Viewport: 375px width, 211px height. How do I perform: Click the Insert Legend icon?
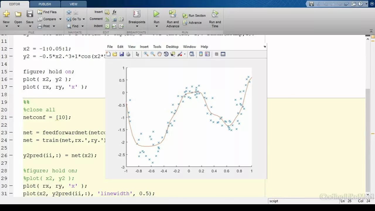207,54
